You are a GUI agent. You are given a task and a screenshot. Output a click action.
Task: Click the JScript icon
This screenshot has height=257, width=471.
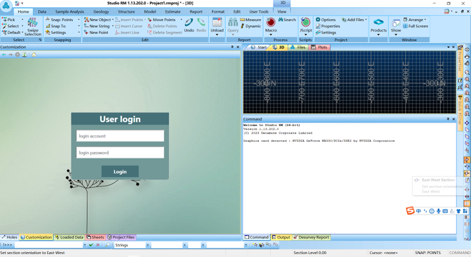point(305,25)
